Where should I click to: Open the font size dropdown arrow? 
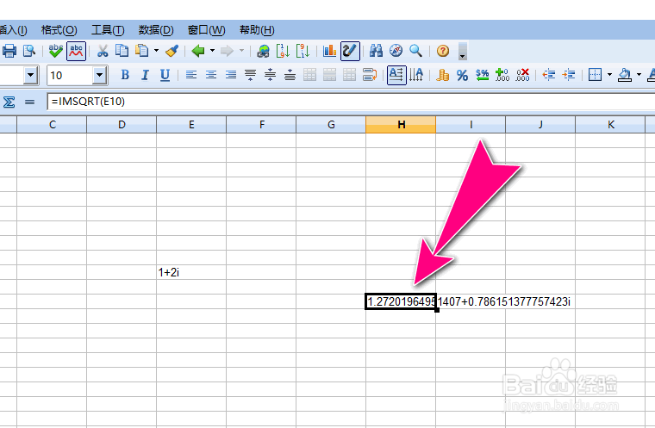tap(99, 76)
